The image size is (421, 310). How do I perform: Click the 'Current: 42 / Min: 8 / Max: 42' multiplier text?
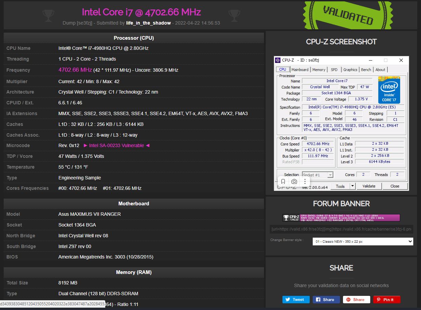tap(89, 81)
